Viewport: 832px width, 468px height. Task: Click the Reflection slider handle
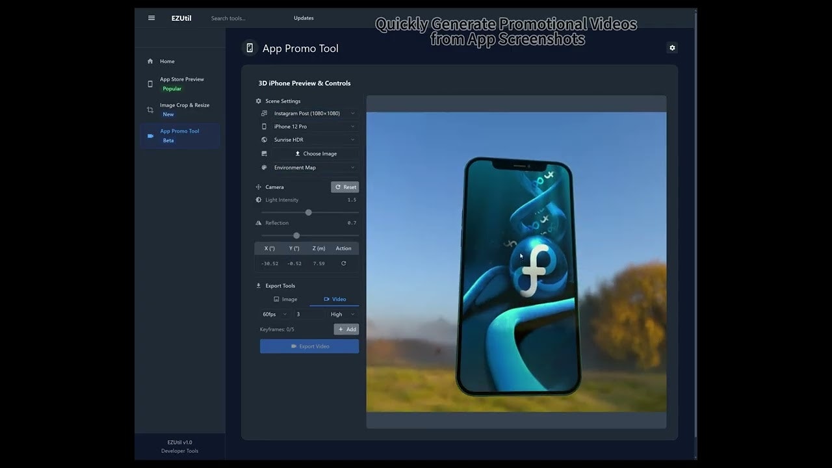296,235
